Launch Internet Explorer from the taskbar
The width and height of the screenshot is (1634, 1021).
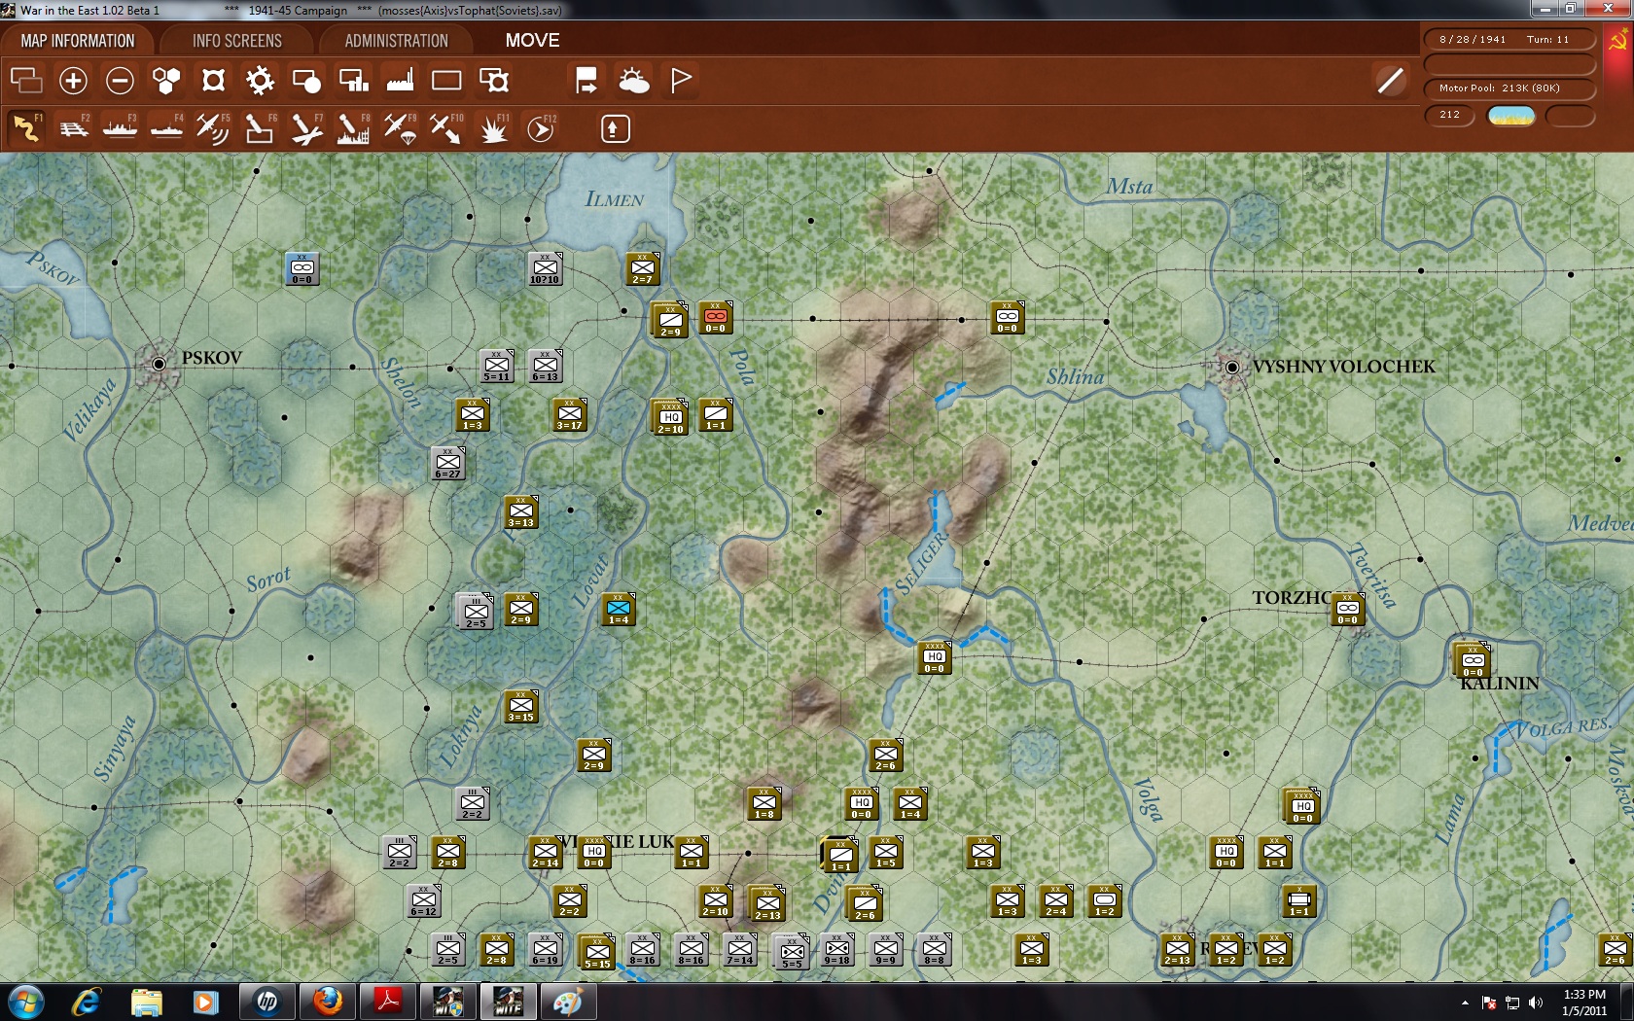click(87, 1002)
